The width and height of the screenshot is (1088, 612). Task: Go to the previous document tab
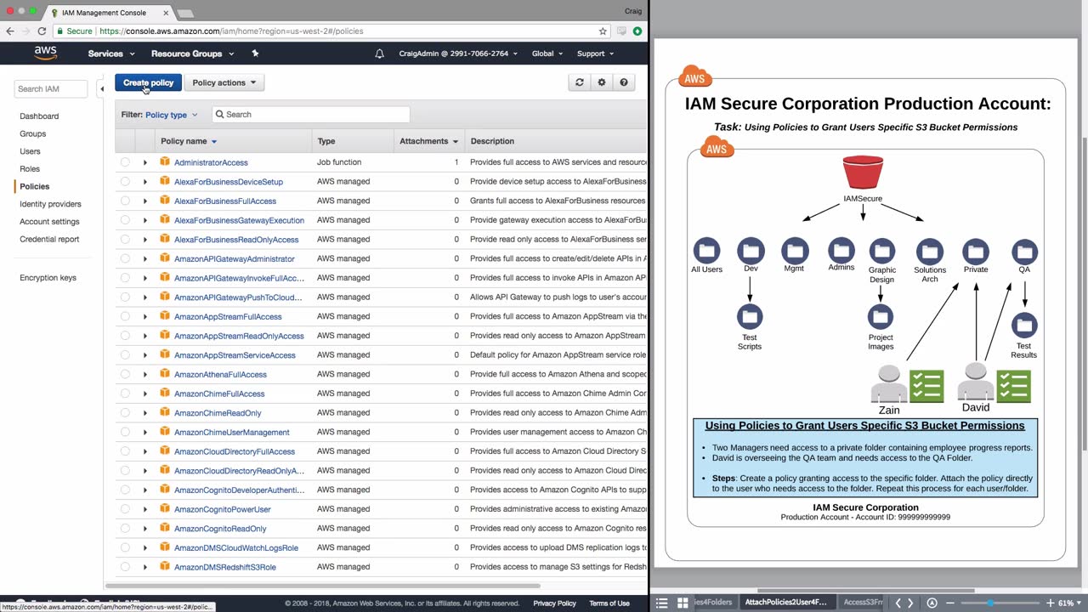pyautogui.click(x=898, y=603)
